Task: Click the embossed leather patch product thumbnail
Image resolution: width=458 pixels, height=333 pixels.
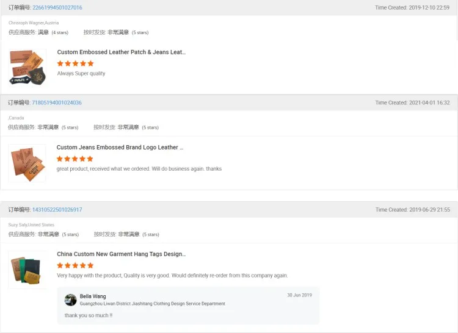Action: coord(27,67)
